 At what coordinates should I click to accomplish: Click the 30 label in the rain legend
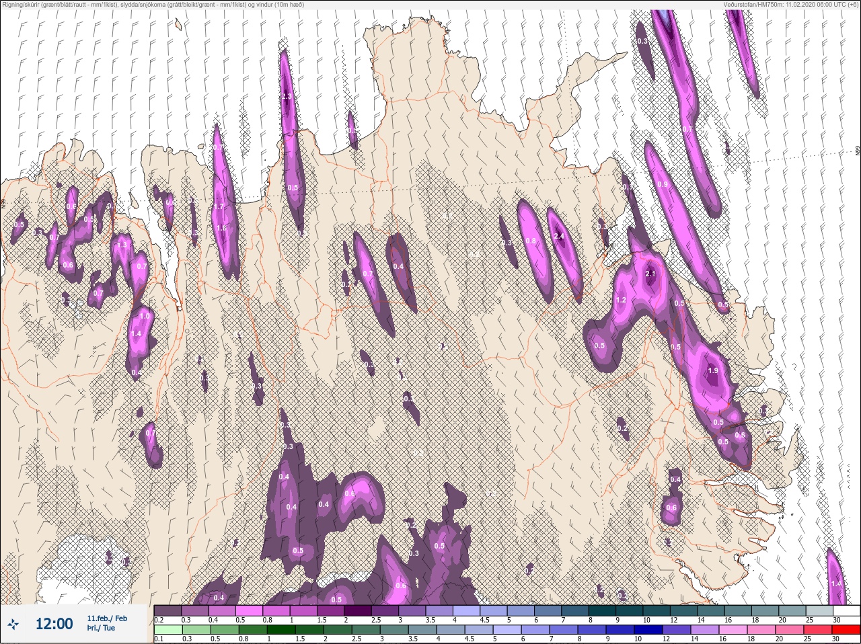tap(837, 639)
